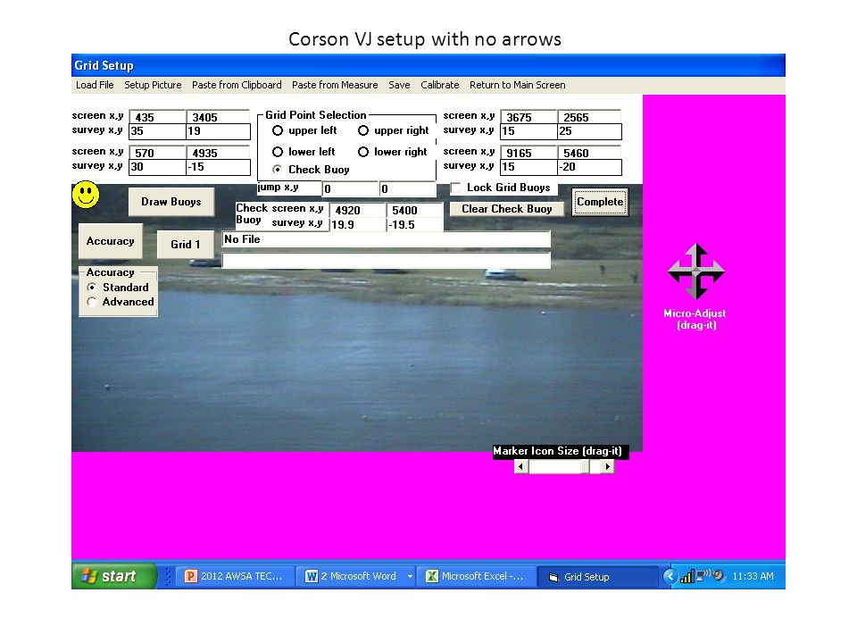
Task: Click Check Buoy survey x field 19.9
Action: coord(357,225)
